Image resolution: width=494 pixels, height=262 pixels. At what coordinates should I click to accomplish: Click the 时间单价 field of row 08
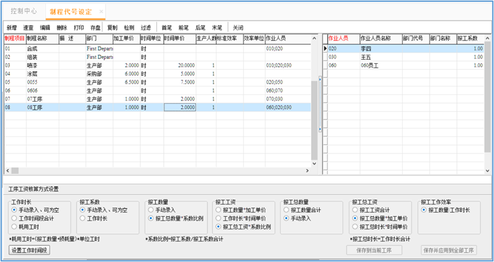coord(180,108)
